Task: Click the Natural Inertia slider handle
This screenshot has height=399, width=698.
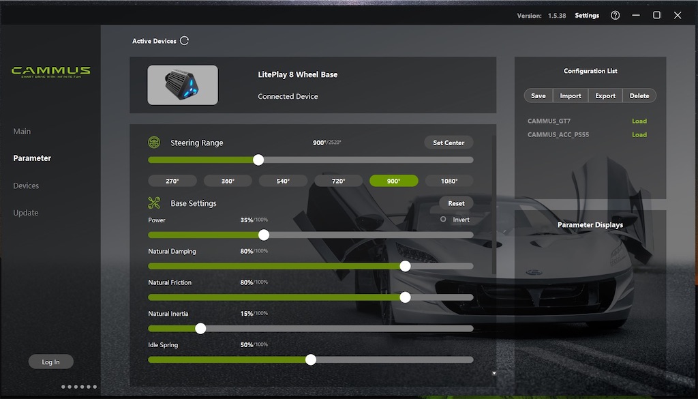Action: (200, 328)
